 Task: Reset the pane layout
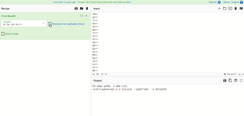(241, 8)
